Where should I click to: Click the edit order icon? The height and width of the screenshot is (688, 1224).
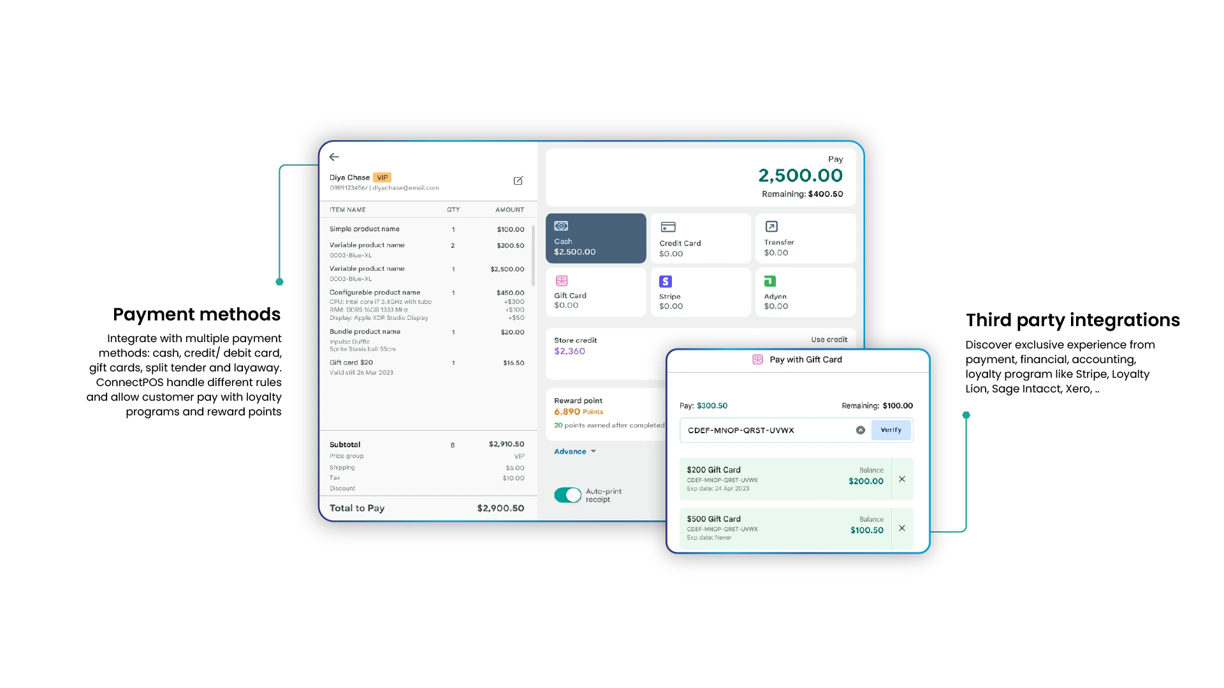click(x=519, y=181)
